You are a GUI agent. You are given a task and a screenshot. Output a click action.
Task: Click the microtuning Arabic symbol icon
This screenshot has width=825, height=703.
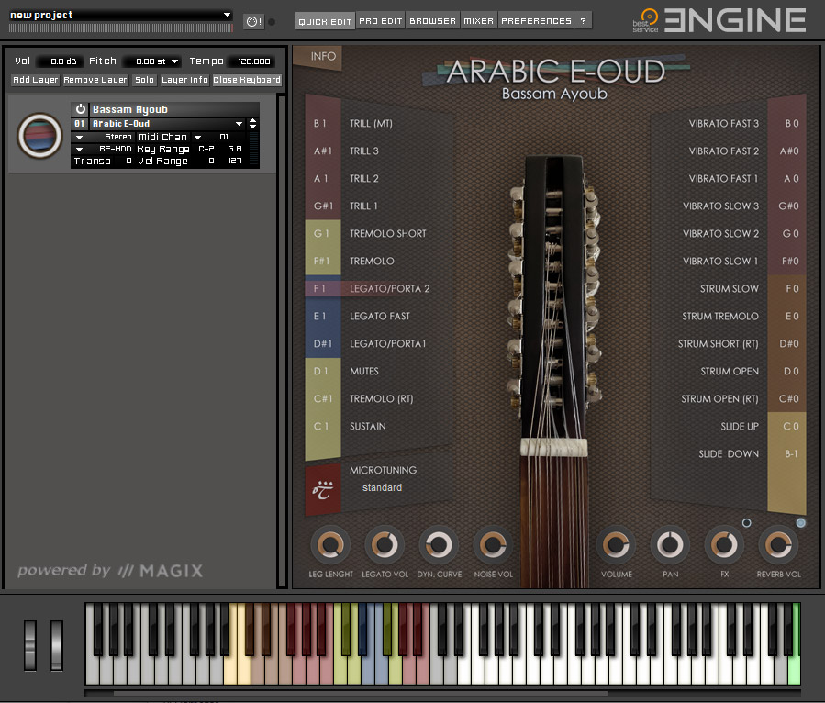tap(322, 487)
